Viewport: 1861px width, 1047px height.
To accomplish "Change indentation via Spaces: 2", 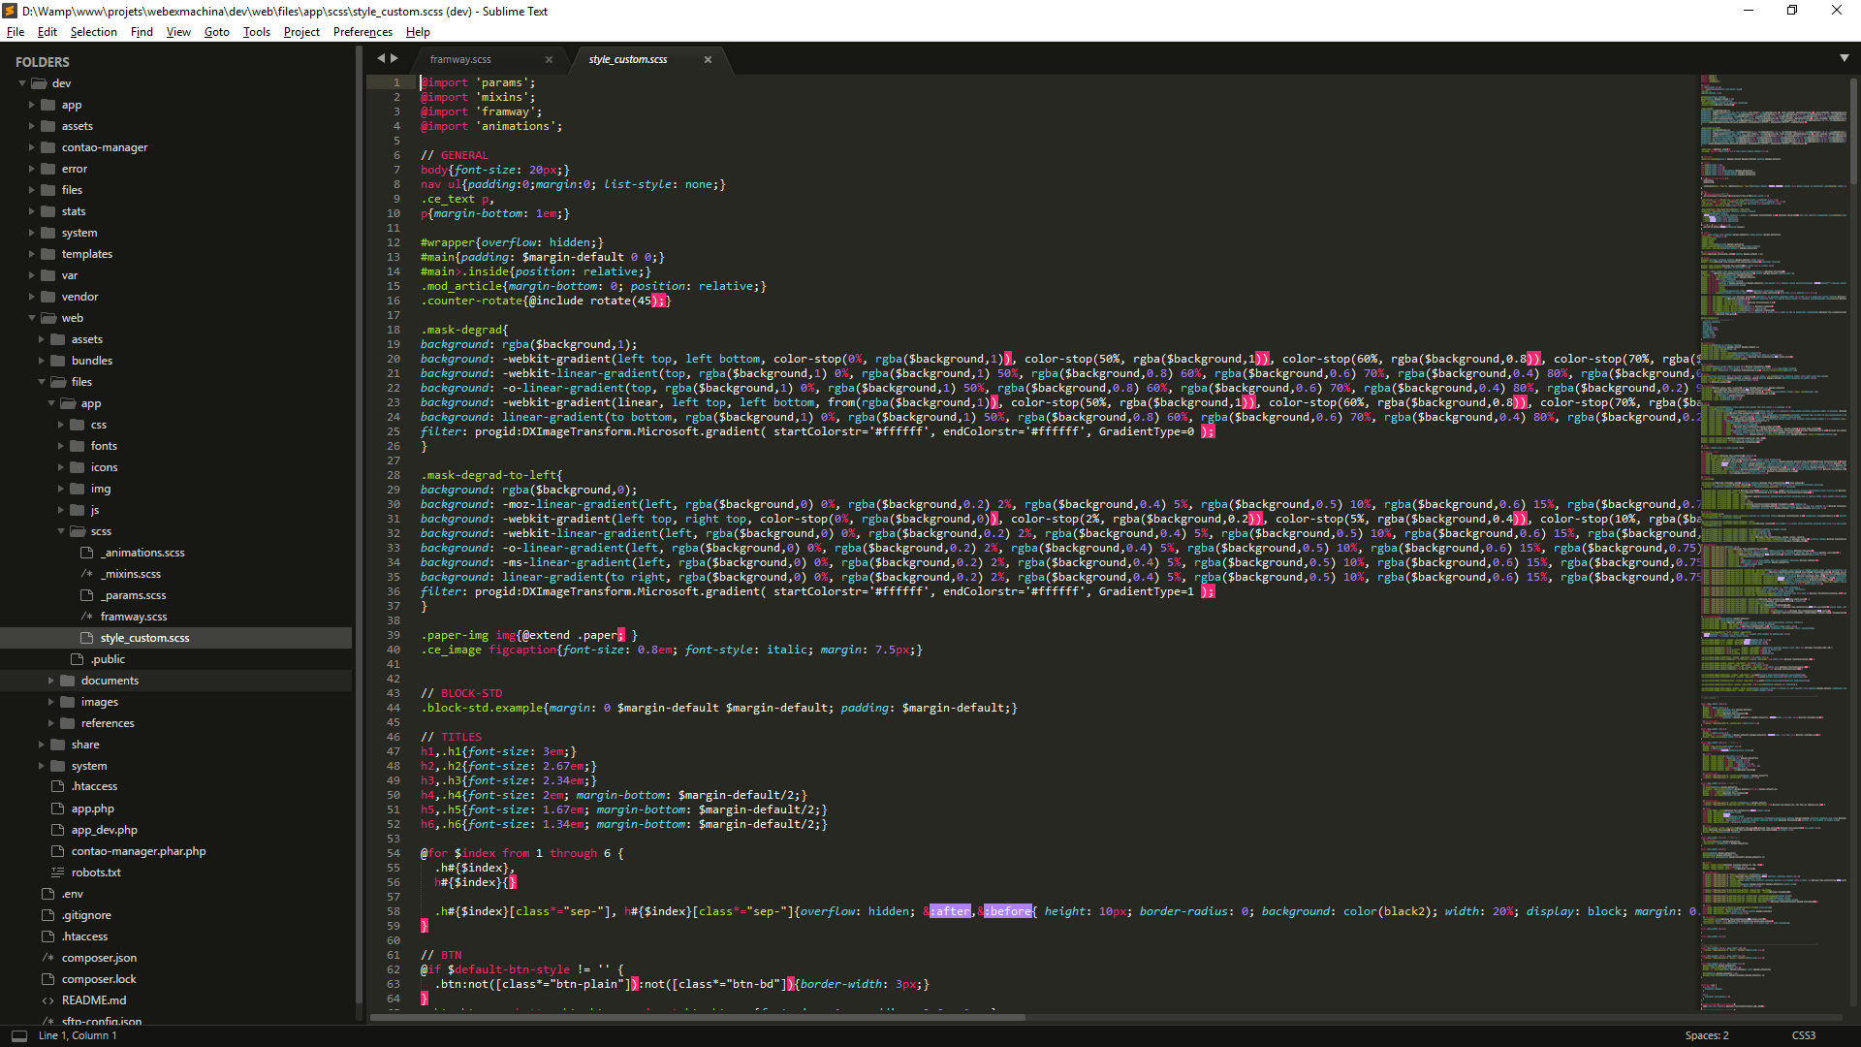I will pos(1707,1035).
